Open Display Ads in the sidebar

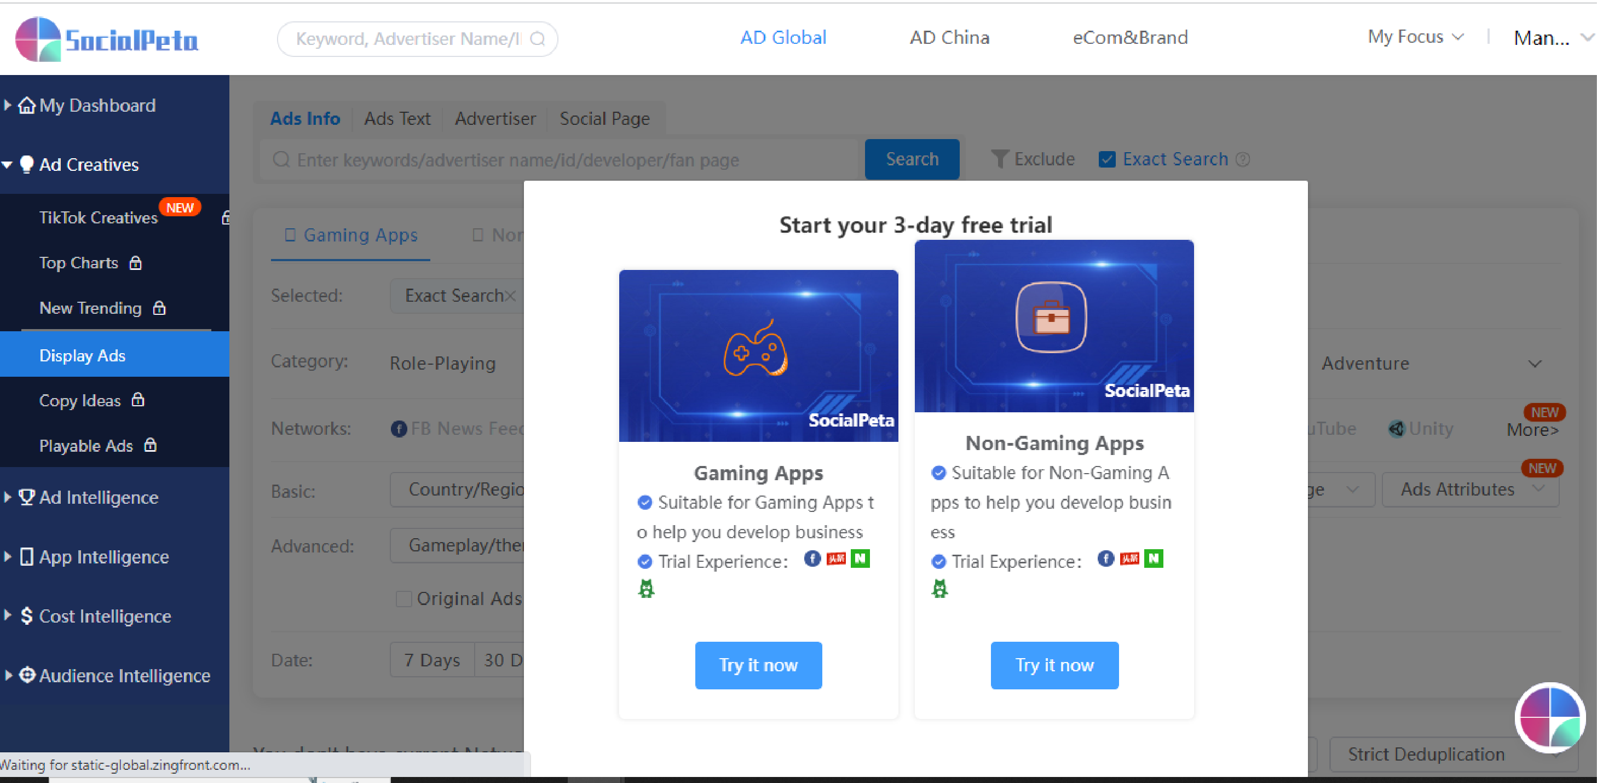click(x=114, y=355)
